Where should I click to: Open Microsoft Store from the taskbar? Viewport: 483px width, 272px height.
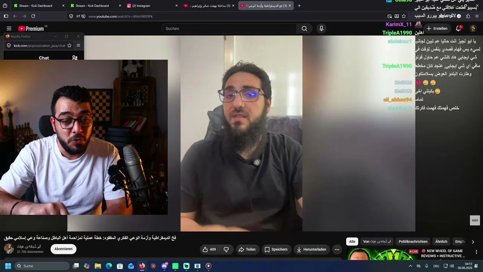[120, 266]
